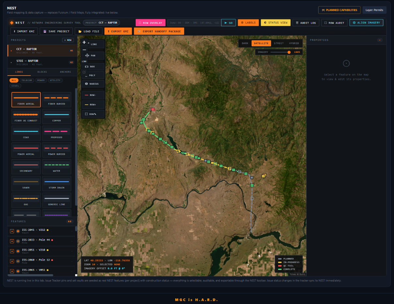Zoom out with the map minus button
This screenshot has height=304, width=394.
click(x=84, y=50)
